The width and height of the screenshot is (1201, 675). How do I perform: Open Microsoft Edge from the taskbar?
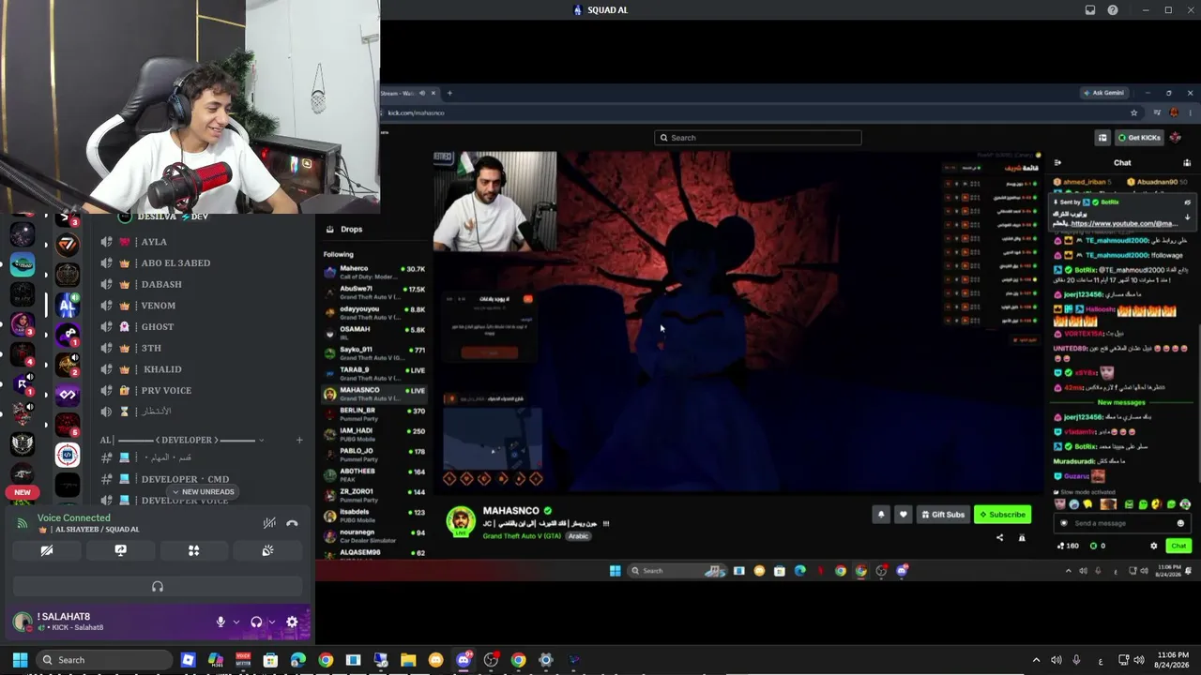(298, 660)
